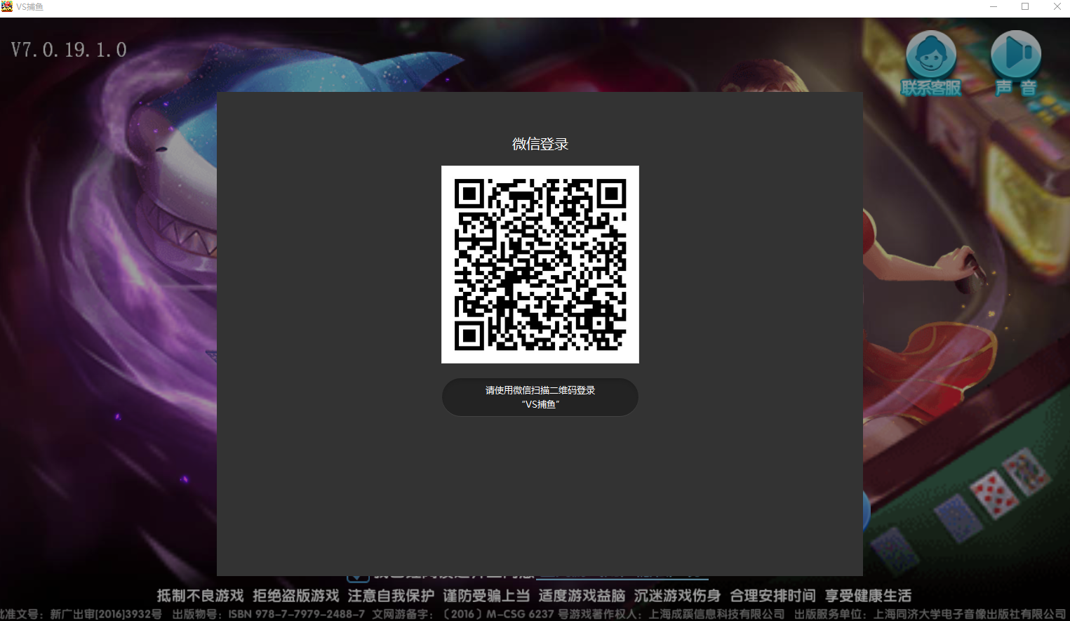Click the 拒绝盗版游戏 notice text
1070x621 pixels.
point(296,596)
